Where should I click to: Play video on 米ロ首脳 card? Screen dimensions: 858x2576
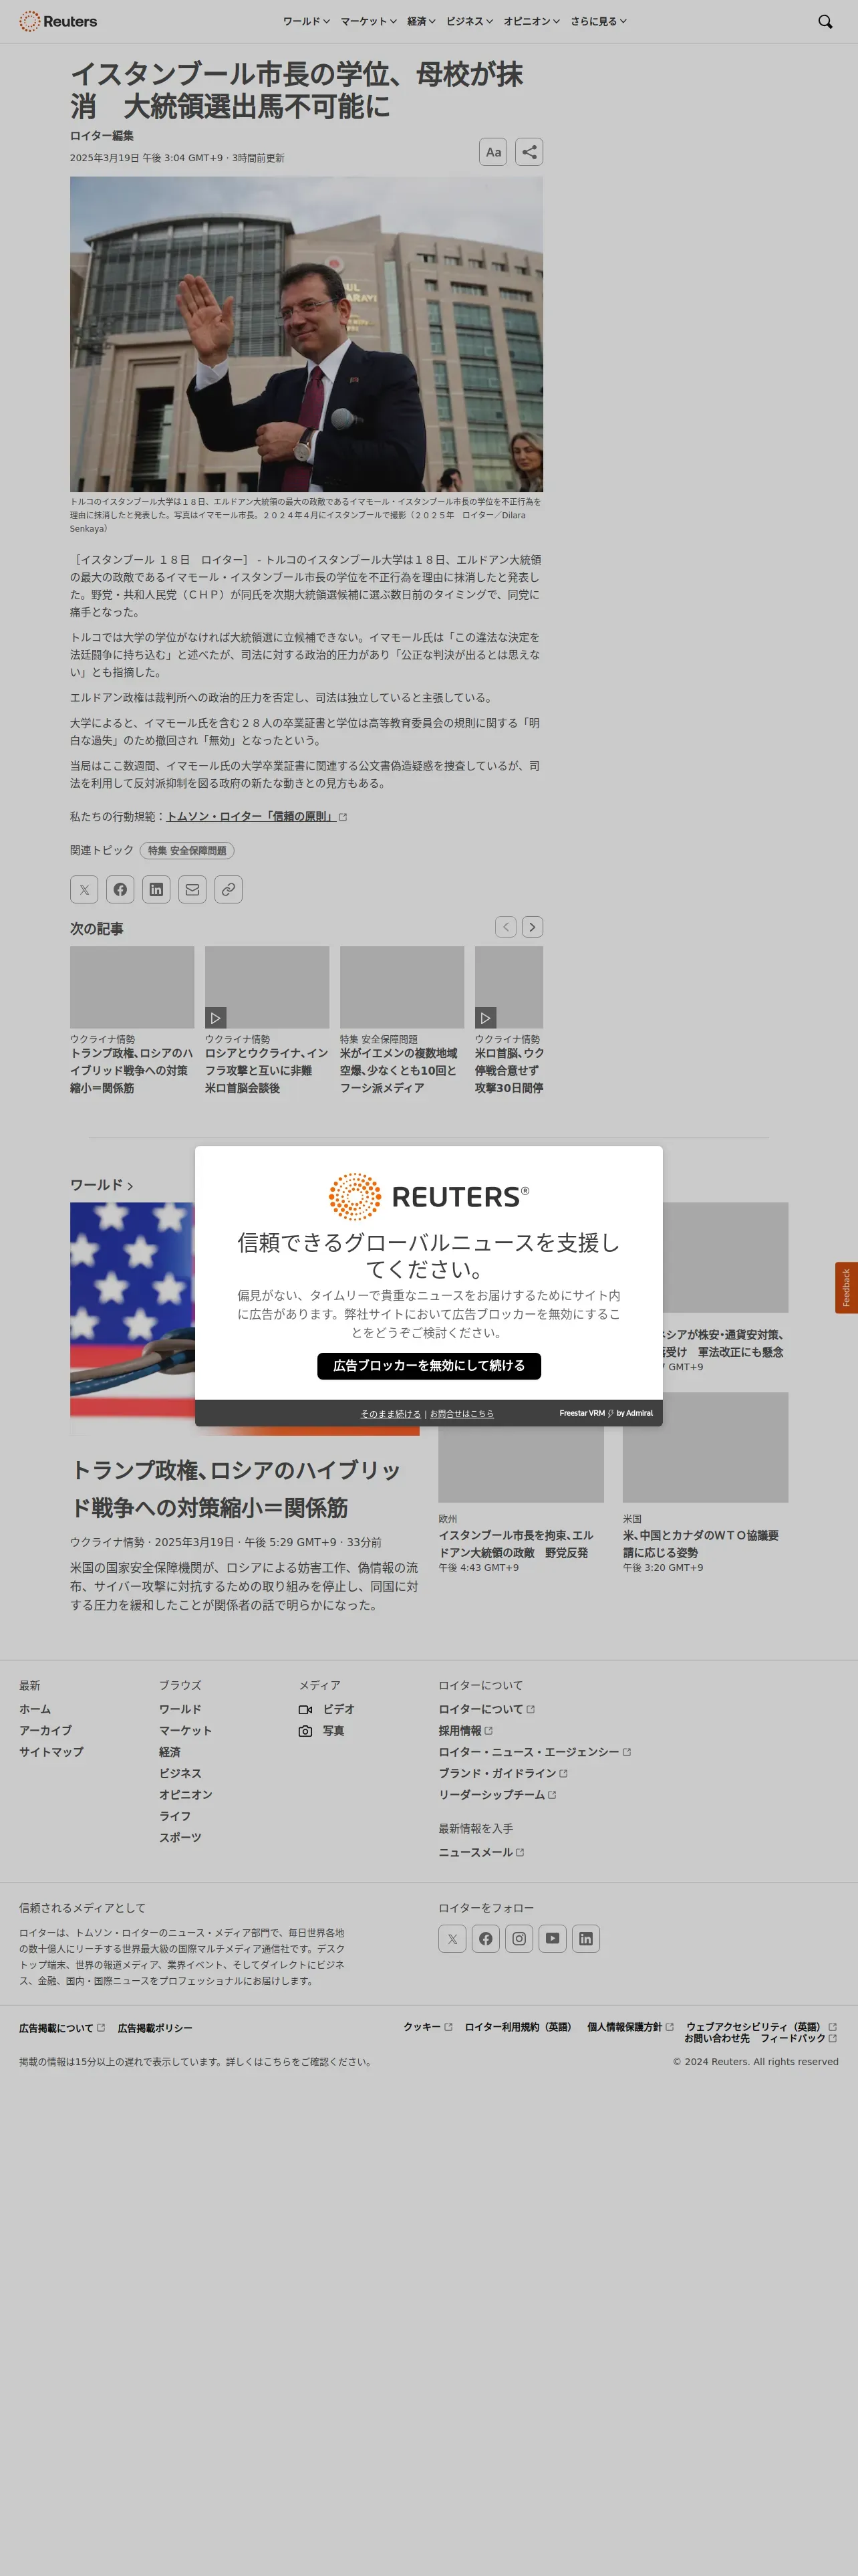point(485,1017)
